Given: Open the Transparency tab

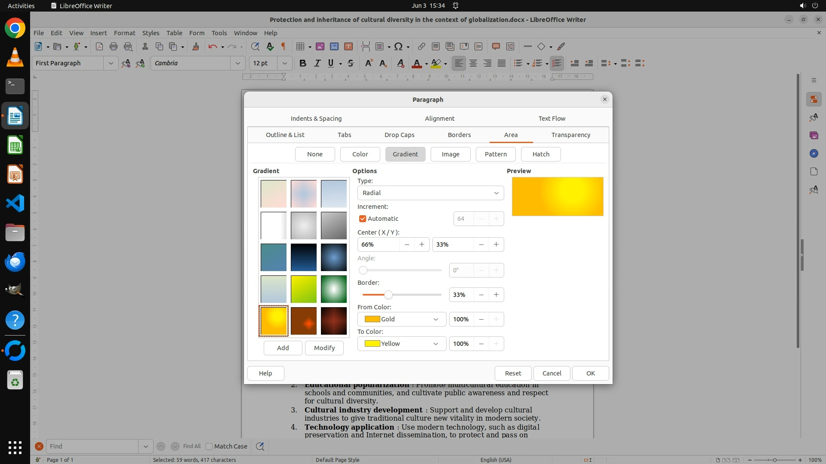Looking at the screenshot, I should [x=570, y=135].
